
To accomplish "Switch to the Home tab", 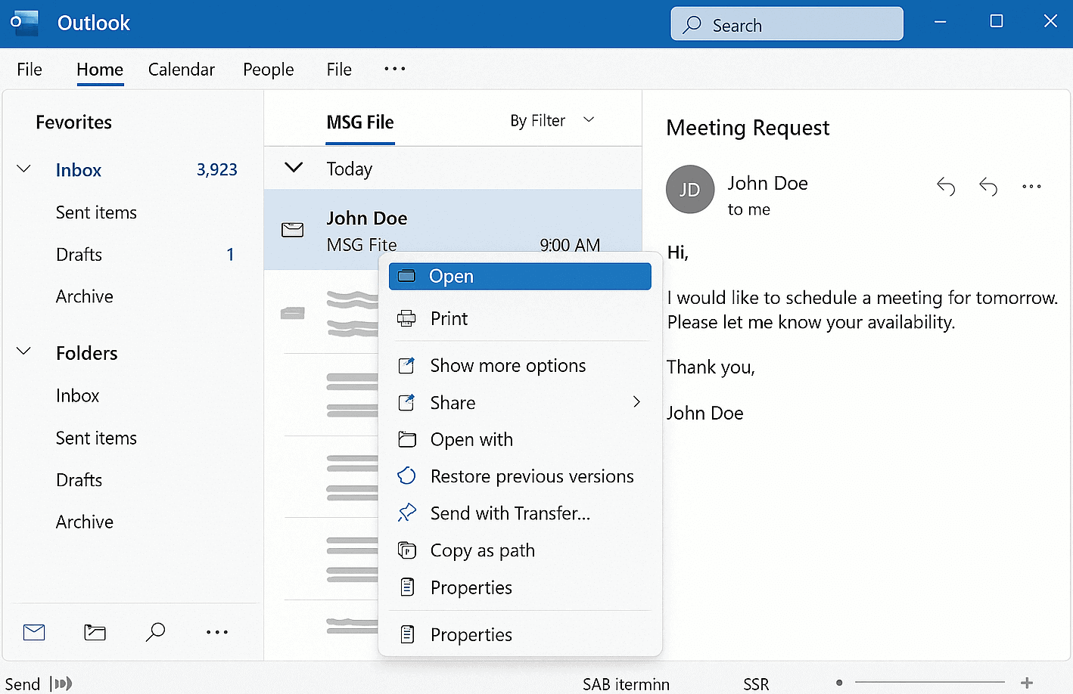I will tap(100, 70).
